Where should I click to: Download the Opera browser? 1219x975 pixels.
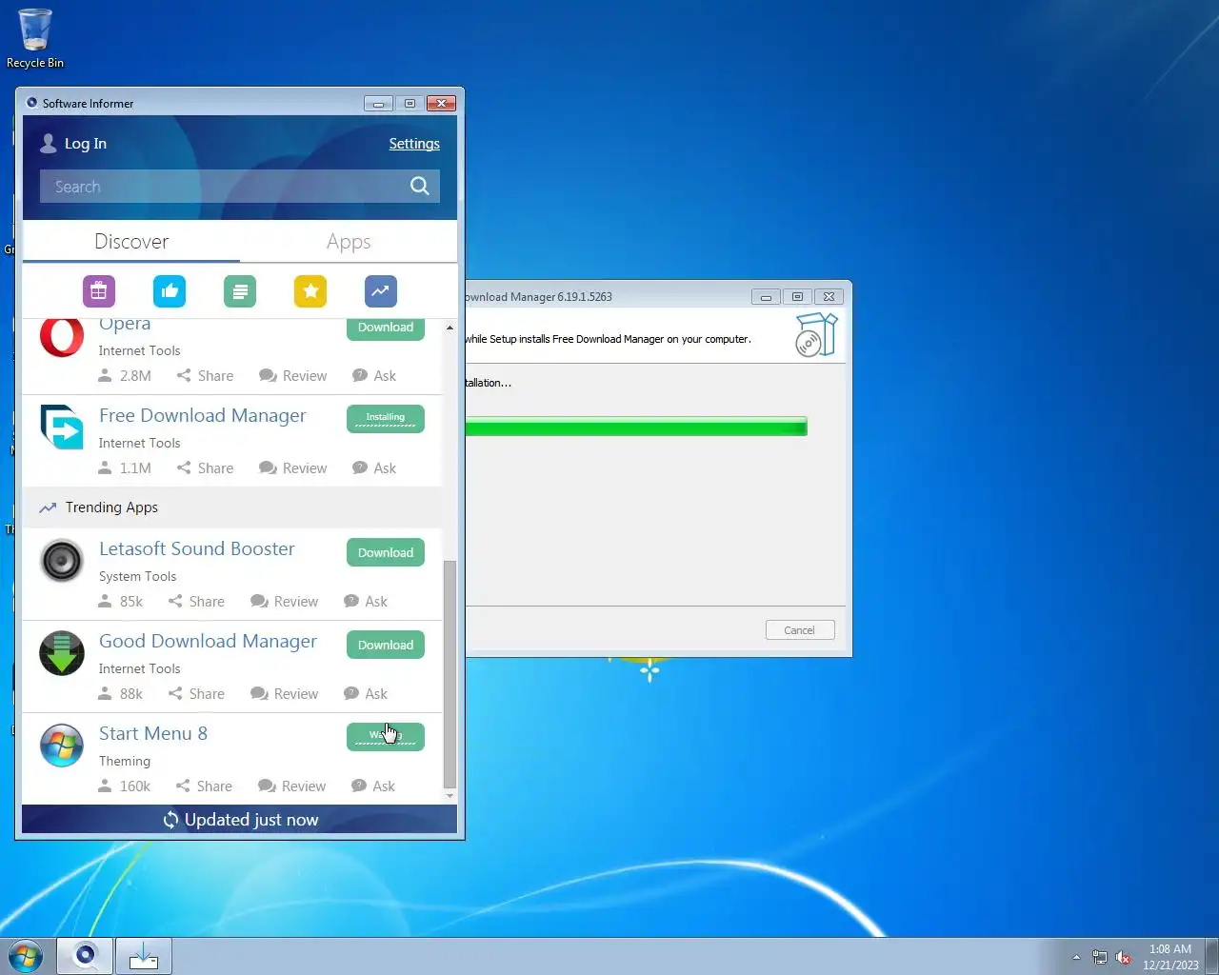(386, 328)
